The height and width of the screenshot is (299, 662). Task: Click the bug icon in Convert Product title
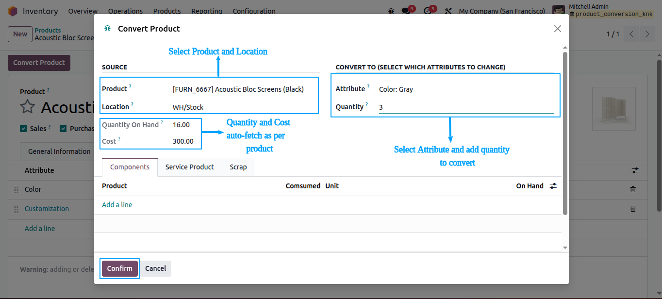click(x=108, y=29)
